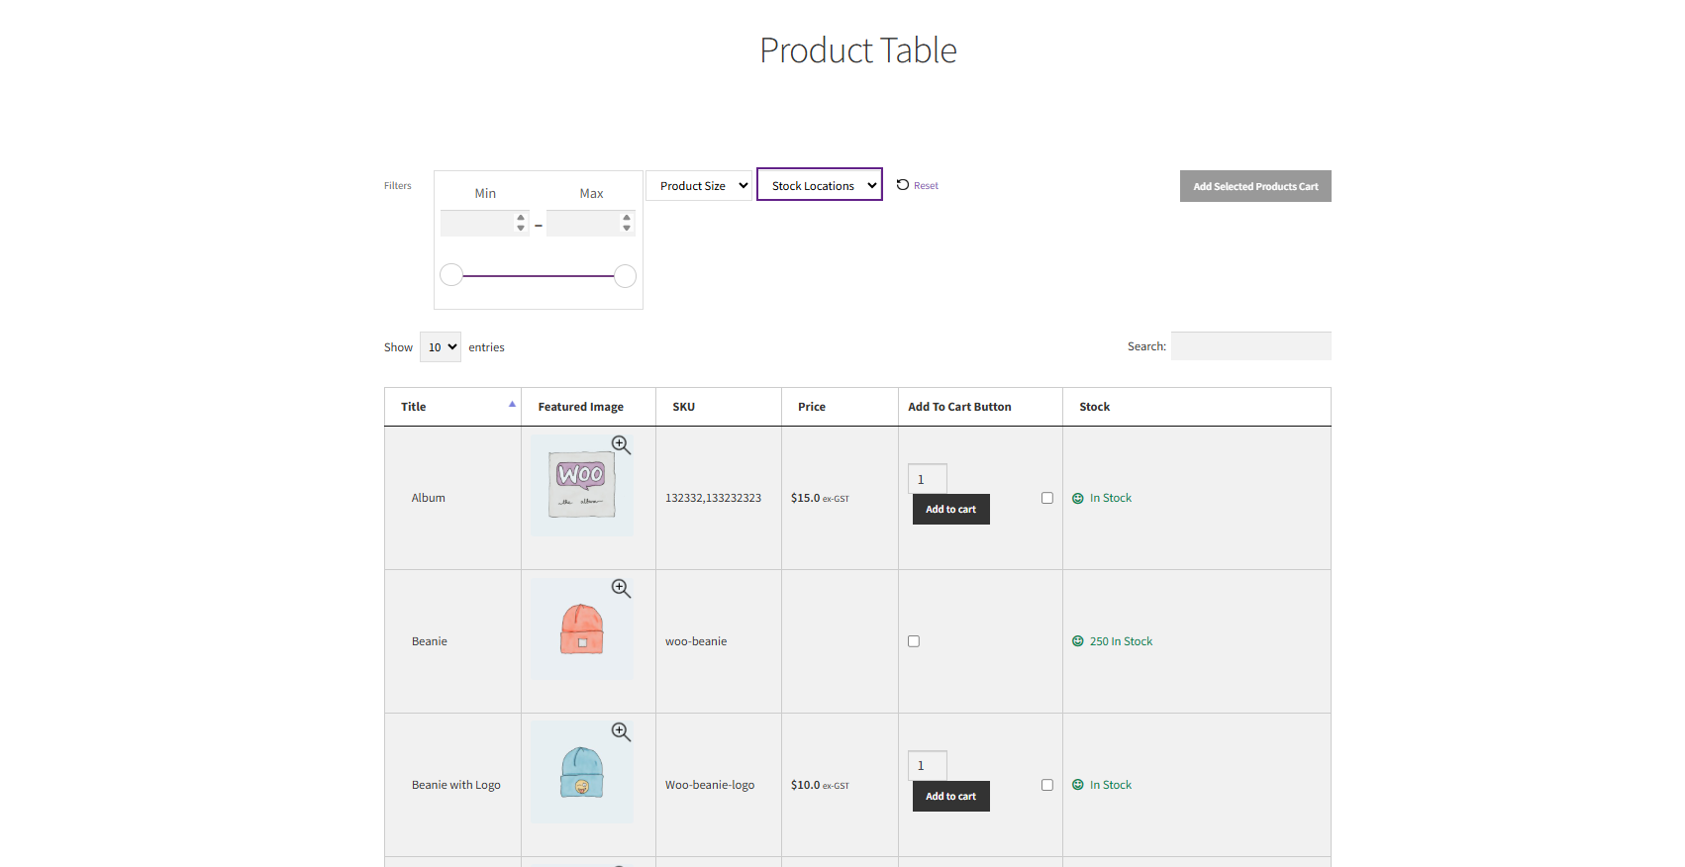Click the stock smiley icon for Beanie with Logo

1078,785
